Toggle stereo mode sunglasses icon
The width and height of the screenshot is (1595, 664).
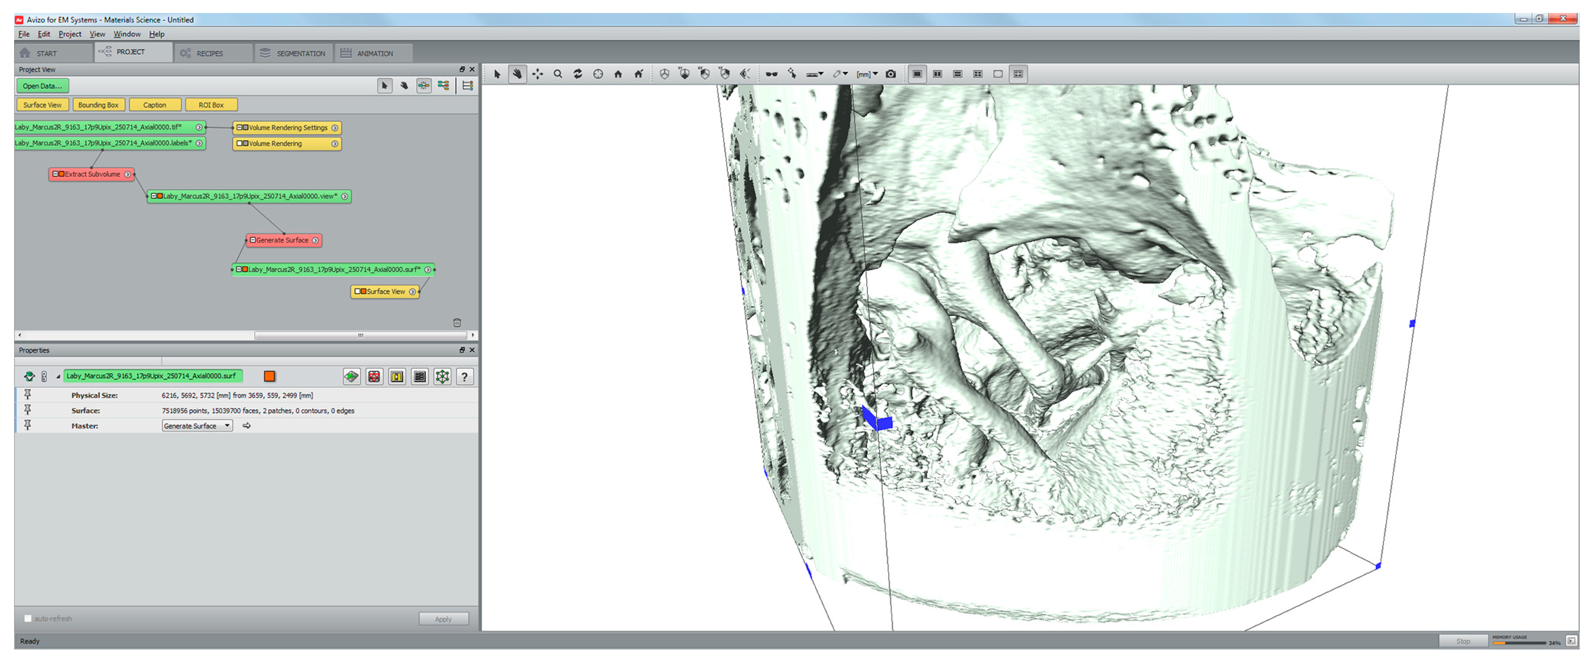pyautogui.click(x=772, y=74)
